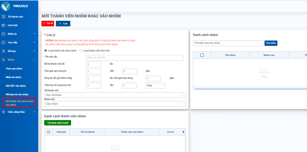The height and width of the screenshot is (152, 307).
Task: Open the Phút time unit dropdown
Action: pos(155,86)
